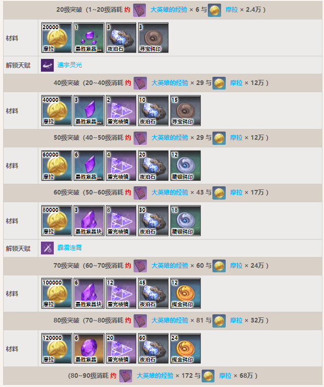Select the 夜泊石 thumbnail with quantity 60
Screen dimensions: 324x387
[153, 348]
